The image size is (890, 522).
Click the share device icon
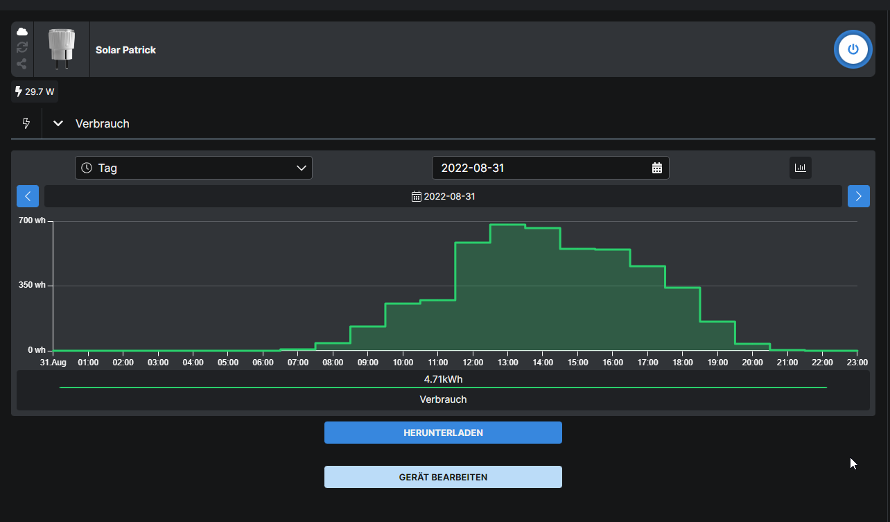(x=22, y=64)
